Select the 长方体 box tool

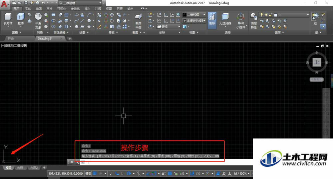pos(8,19)
